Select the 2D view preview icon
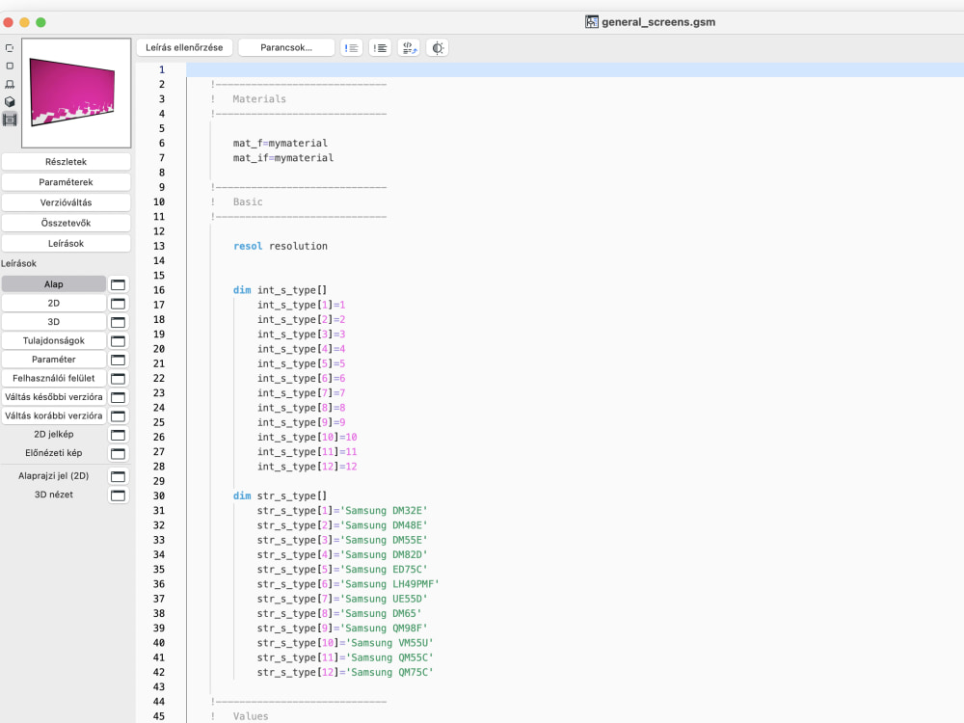The width and height of the screenshot is (964, 723). (10, 66)
